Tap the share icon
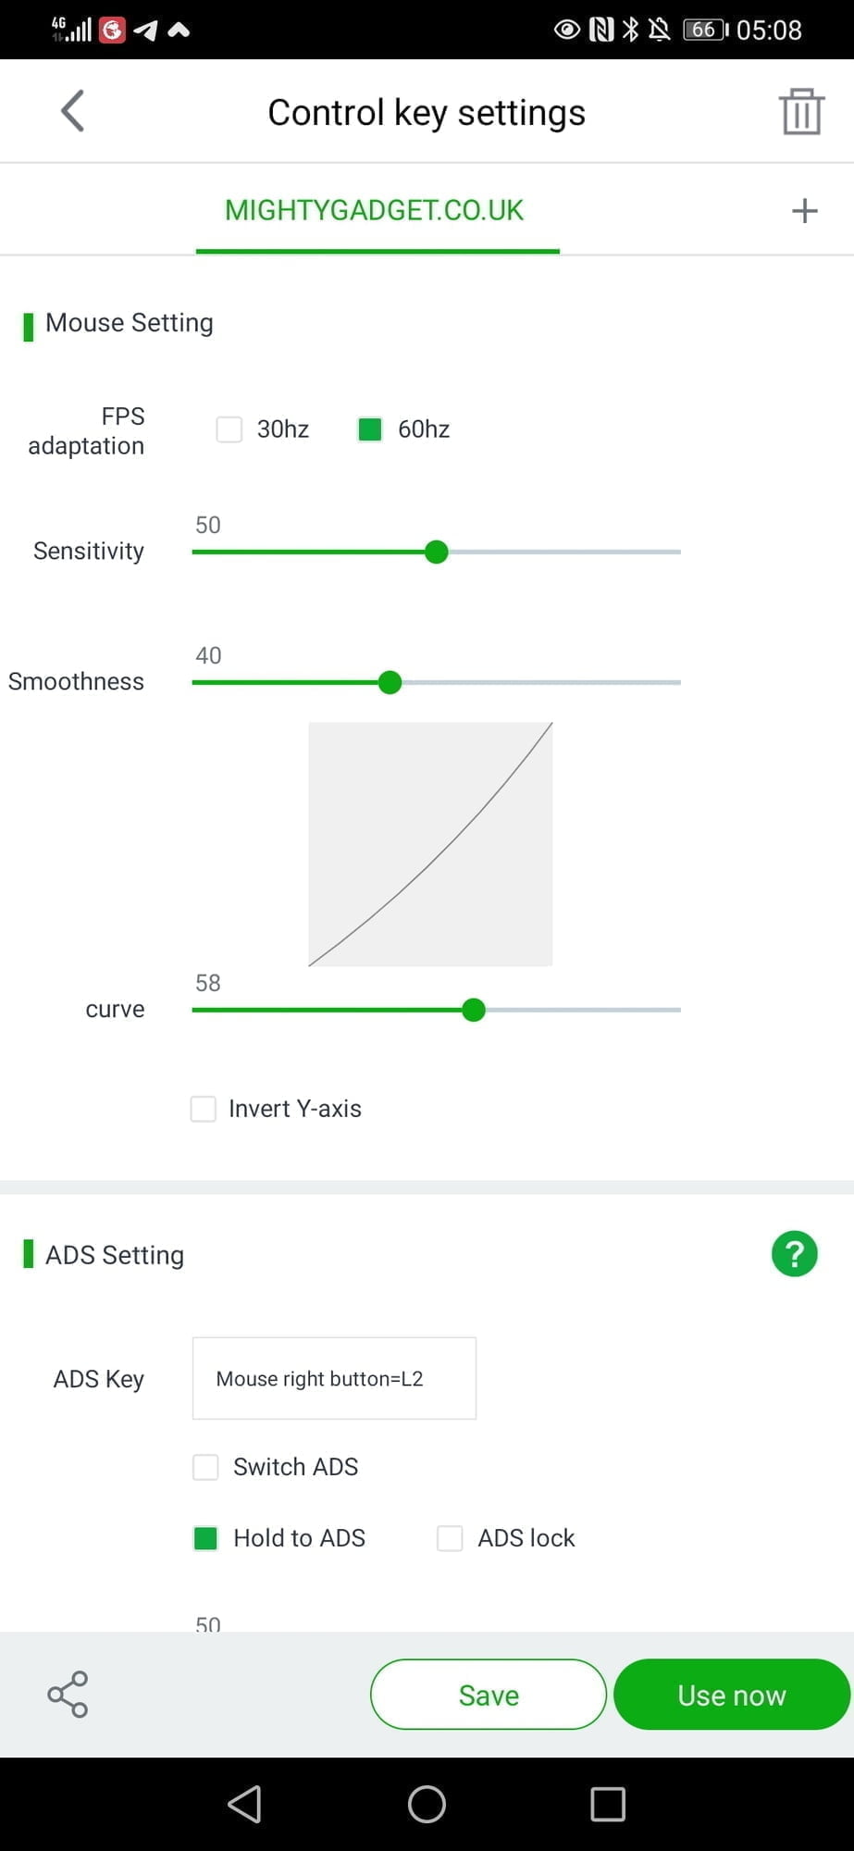 click(68, 1695)
